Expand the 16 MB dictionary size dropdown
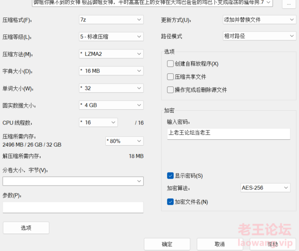The image size is (299, 251). point(111,71)
